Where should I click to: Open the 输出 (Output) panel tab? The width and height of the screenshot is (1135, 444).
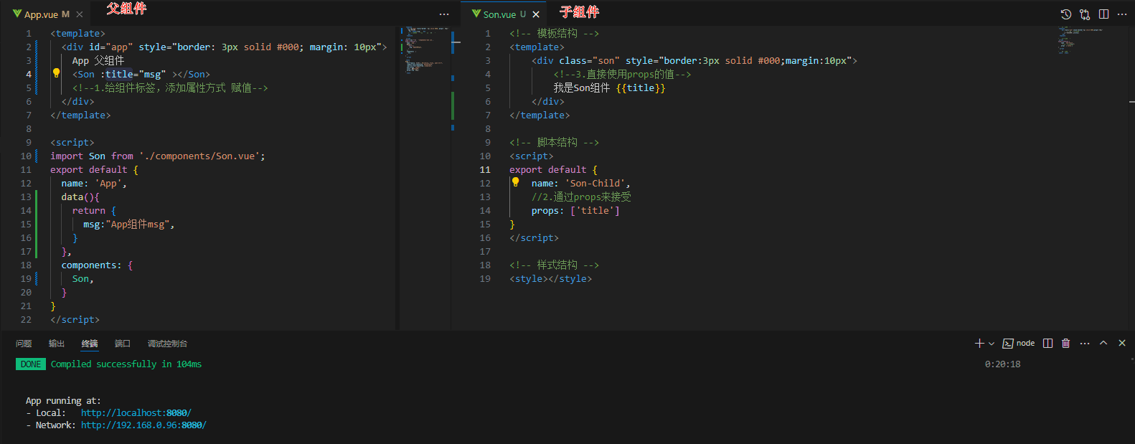pos(57,344)
